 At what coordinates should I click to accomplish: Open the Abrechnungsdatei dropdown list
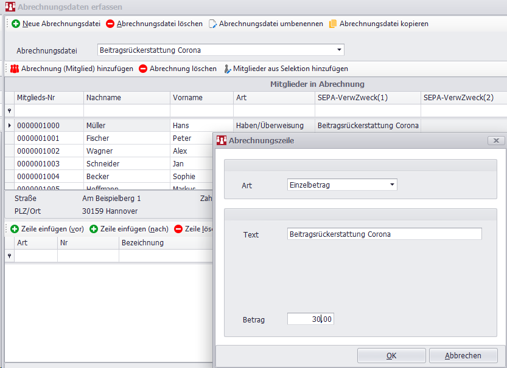pos(339,50)
